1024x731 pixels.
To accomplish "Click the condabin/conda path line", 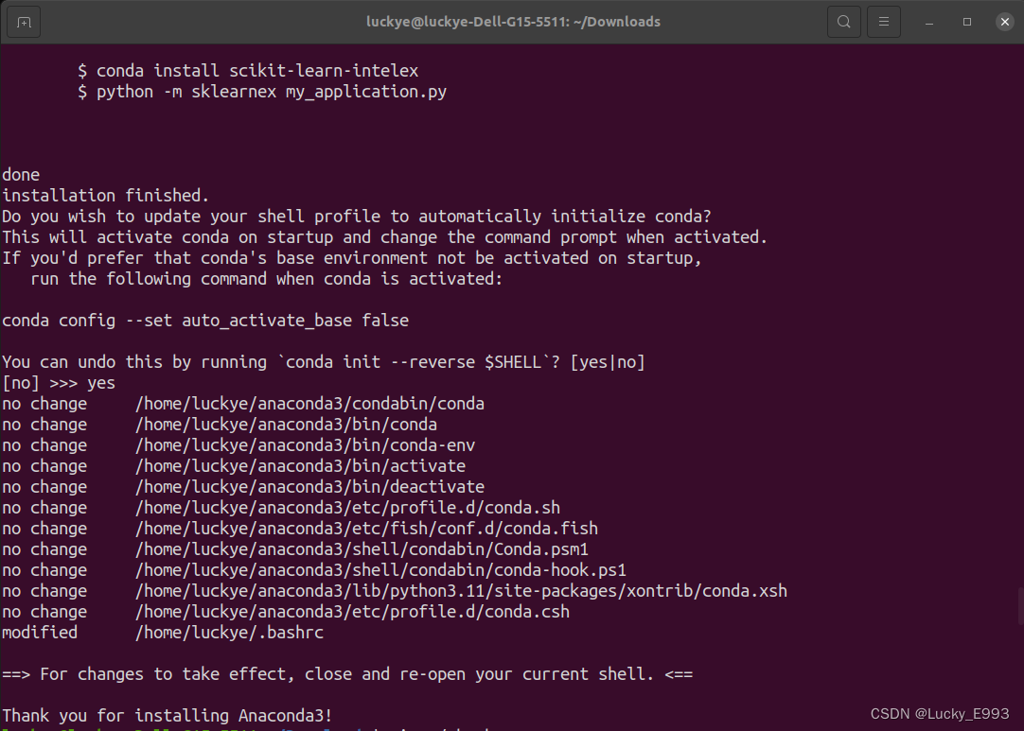I will click(309, 403).
